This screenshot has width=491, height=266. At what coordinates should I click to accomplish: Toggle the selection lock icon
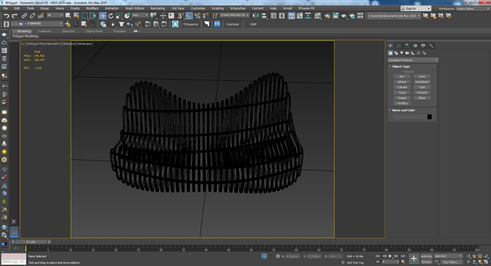[271, 256]
